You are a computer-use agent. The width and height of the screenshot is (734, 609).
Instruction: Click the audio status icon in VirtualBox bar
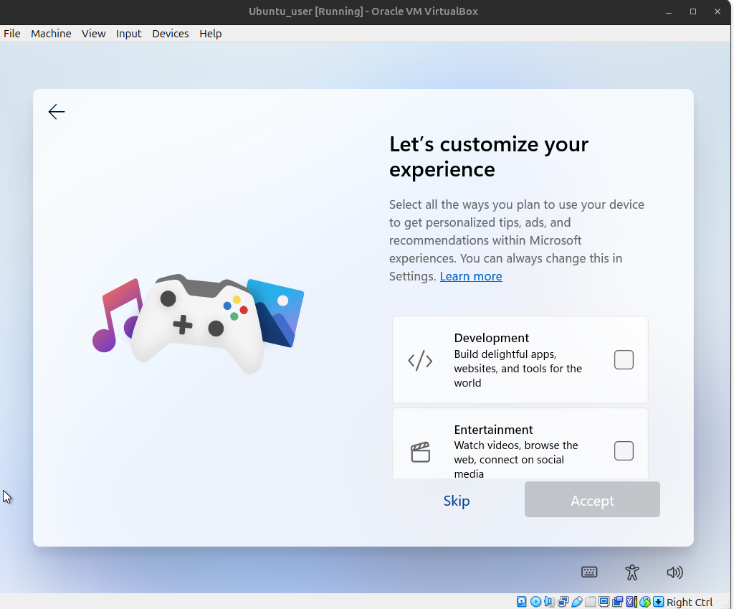click(x=549, y=602)
